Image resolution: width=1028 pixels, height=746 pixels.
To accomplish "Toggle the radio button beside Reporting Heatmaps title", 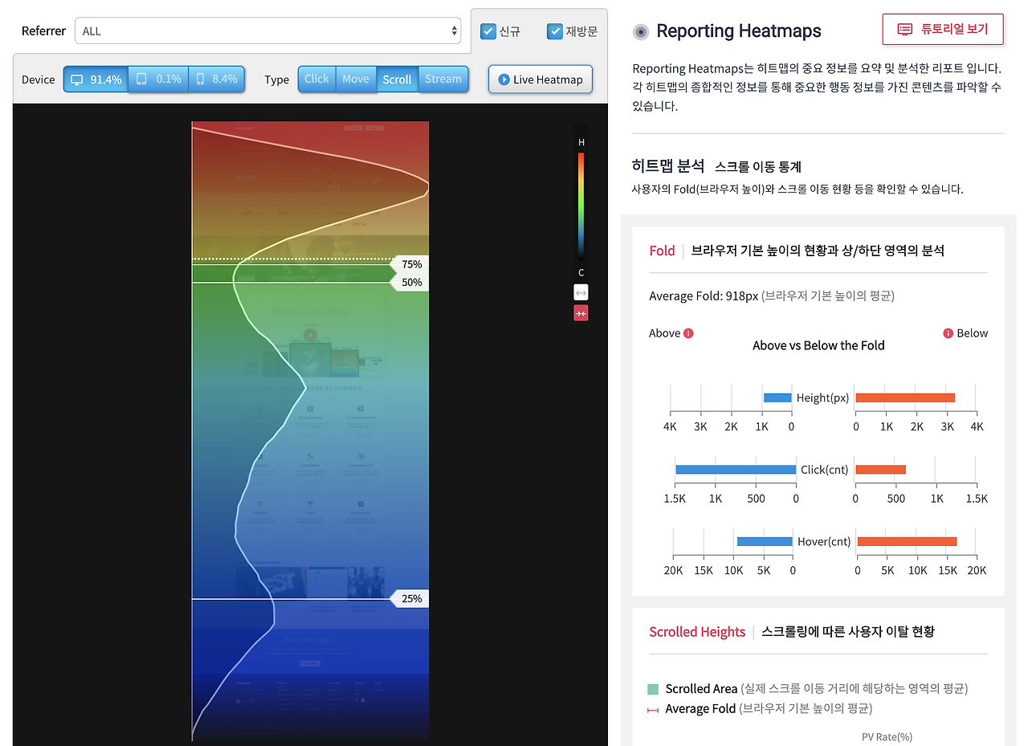I will click(640, 31).
